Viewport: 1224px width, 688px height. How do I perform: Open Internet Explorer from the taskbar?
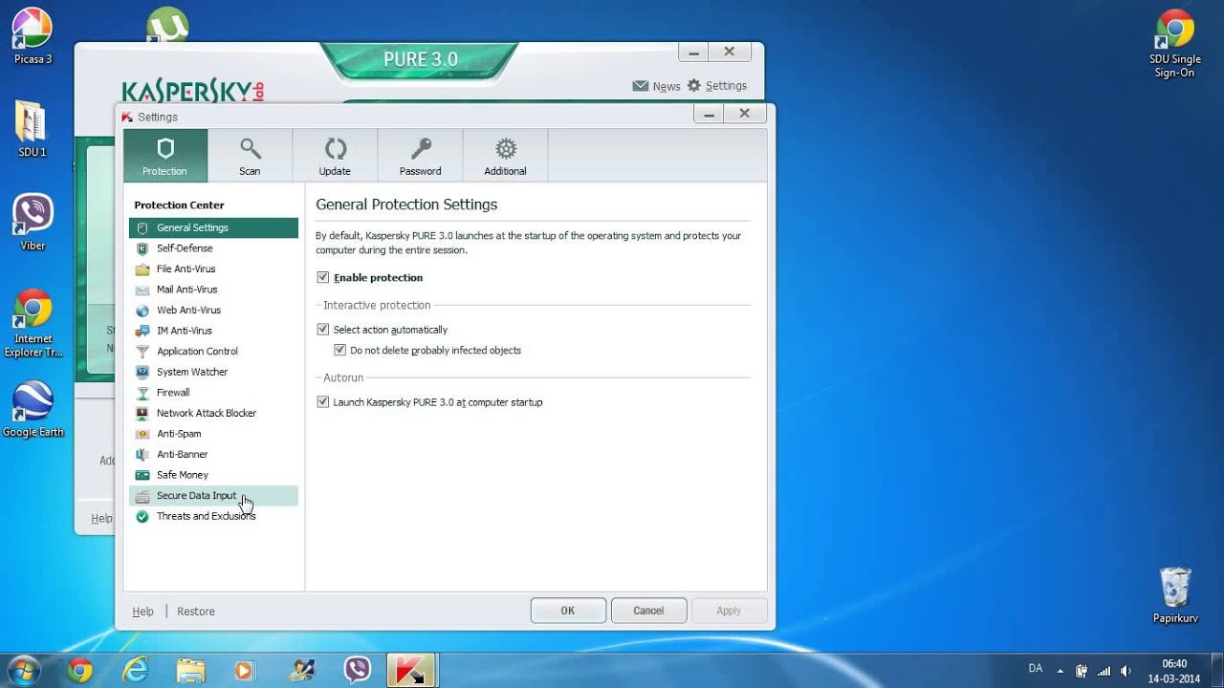coord(136,671)
